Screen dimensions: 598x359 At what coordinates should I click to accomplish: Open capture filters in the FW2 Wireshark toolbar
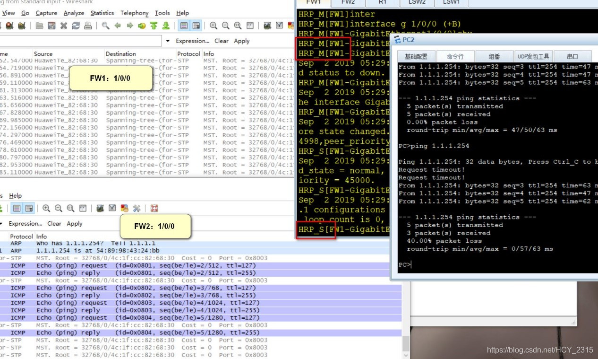pos(100,208)
